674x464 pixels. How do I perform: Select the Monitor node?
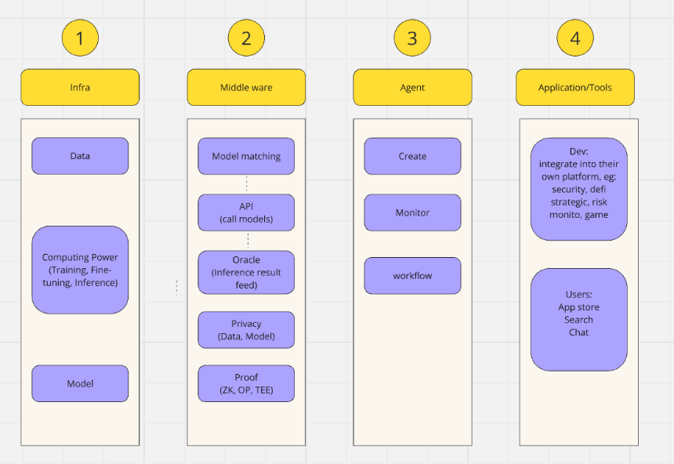point(413,212)
